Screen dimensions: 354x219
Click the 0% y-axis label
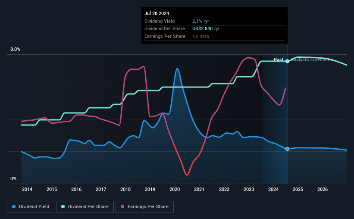(x=13, y=178)
